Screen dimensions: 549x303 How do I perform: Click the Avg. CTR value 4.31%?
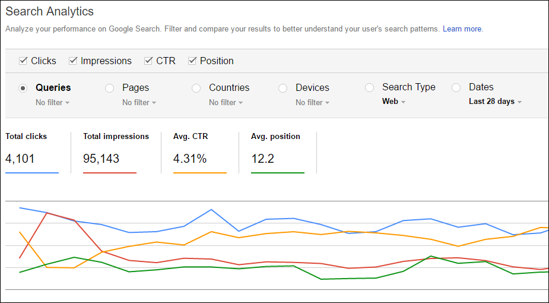point(190,159)
